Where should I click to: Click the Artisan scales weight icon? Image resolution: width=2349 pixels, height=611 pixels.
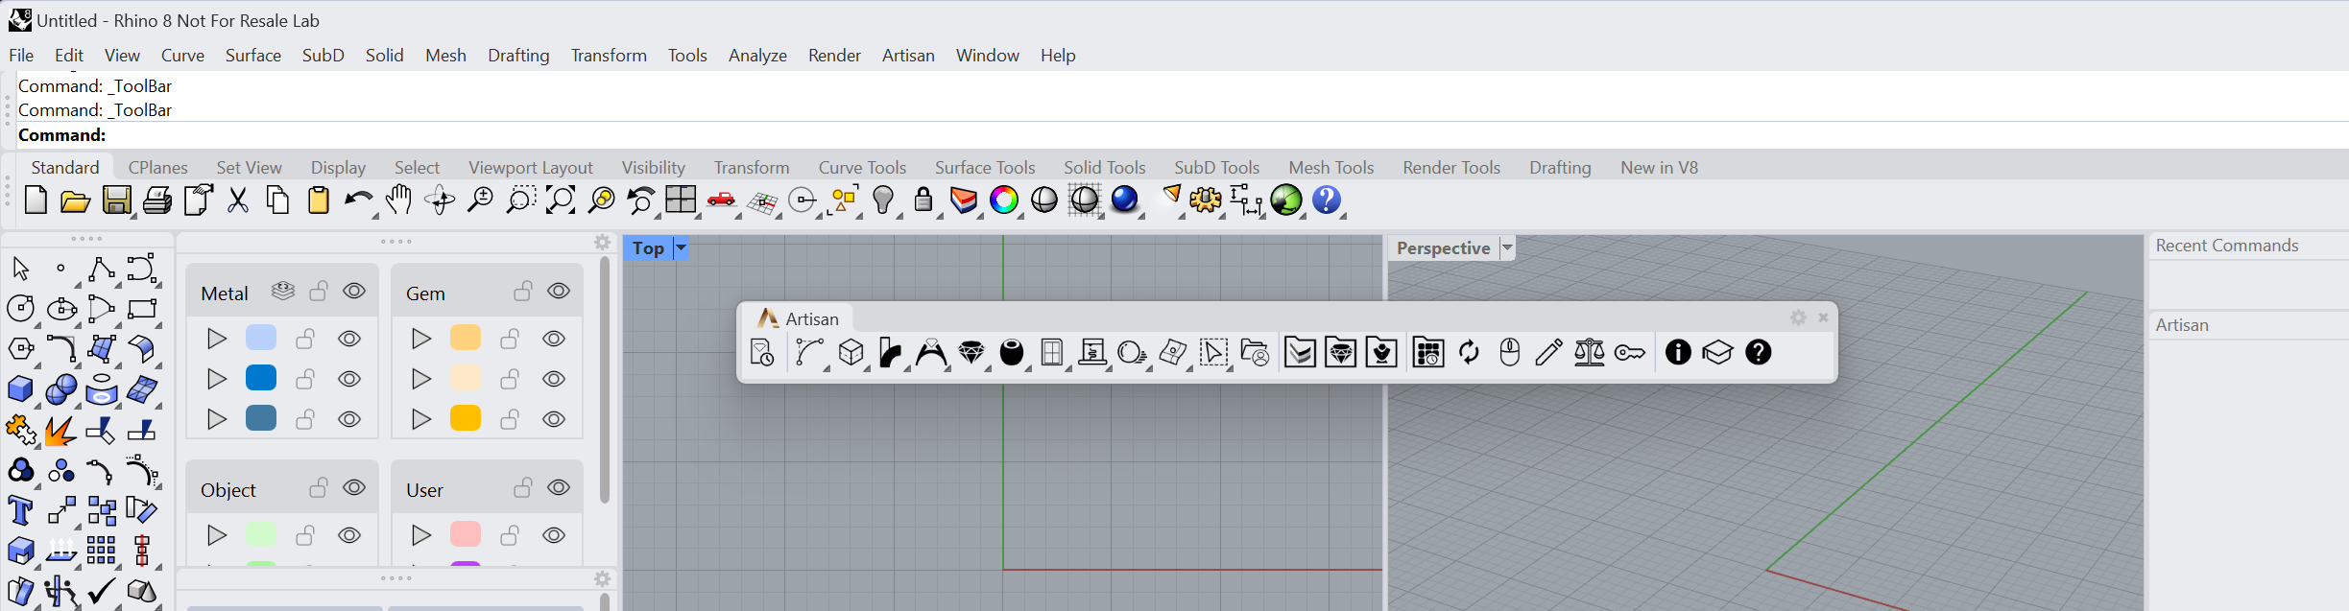[1589, 353]
